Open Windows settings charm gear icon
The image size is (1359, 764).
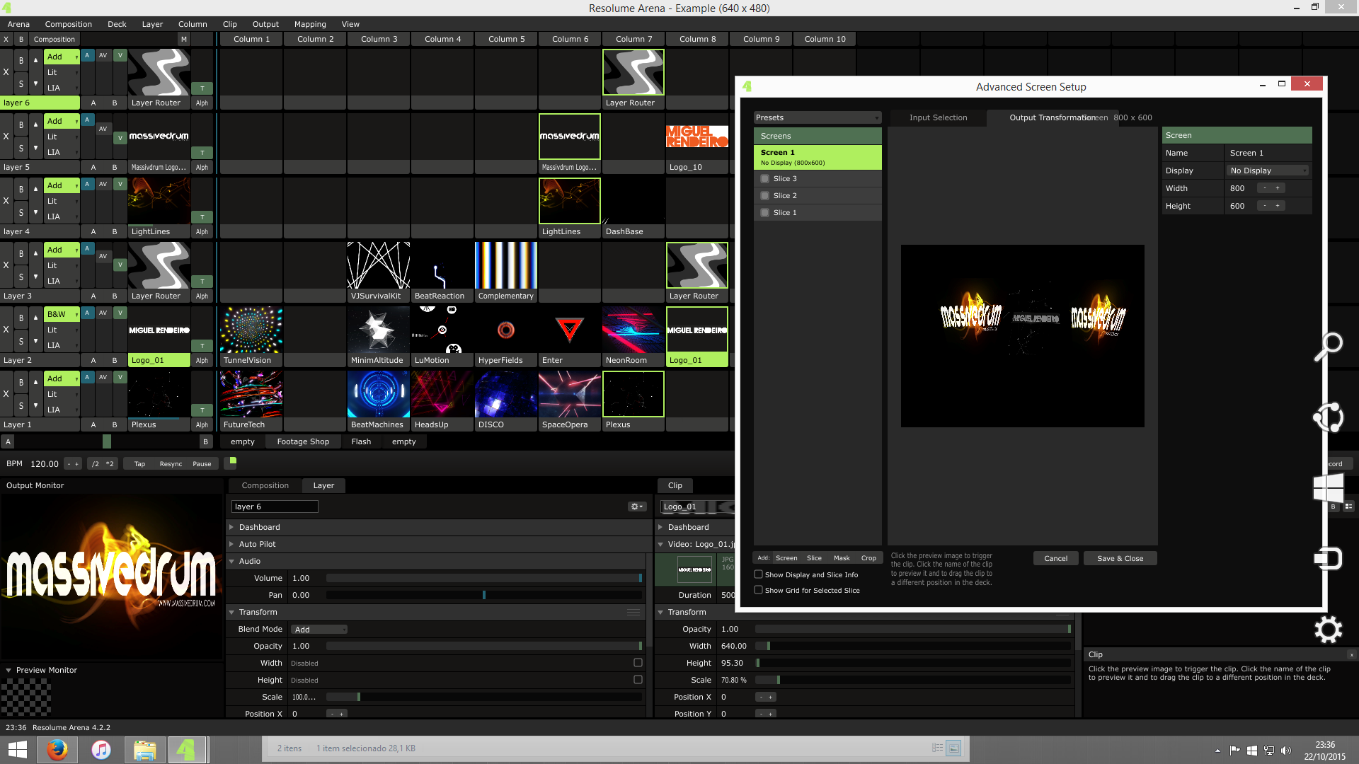1329,630
